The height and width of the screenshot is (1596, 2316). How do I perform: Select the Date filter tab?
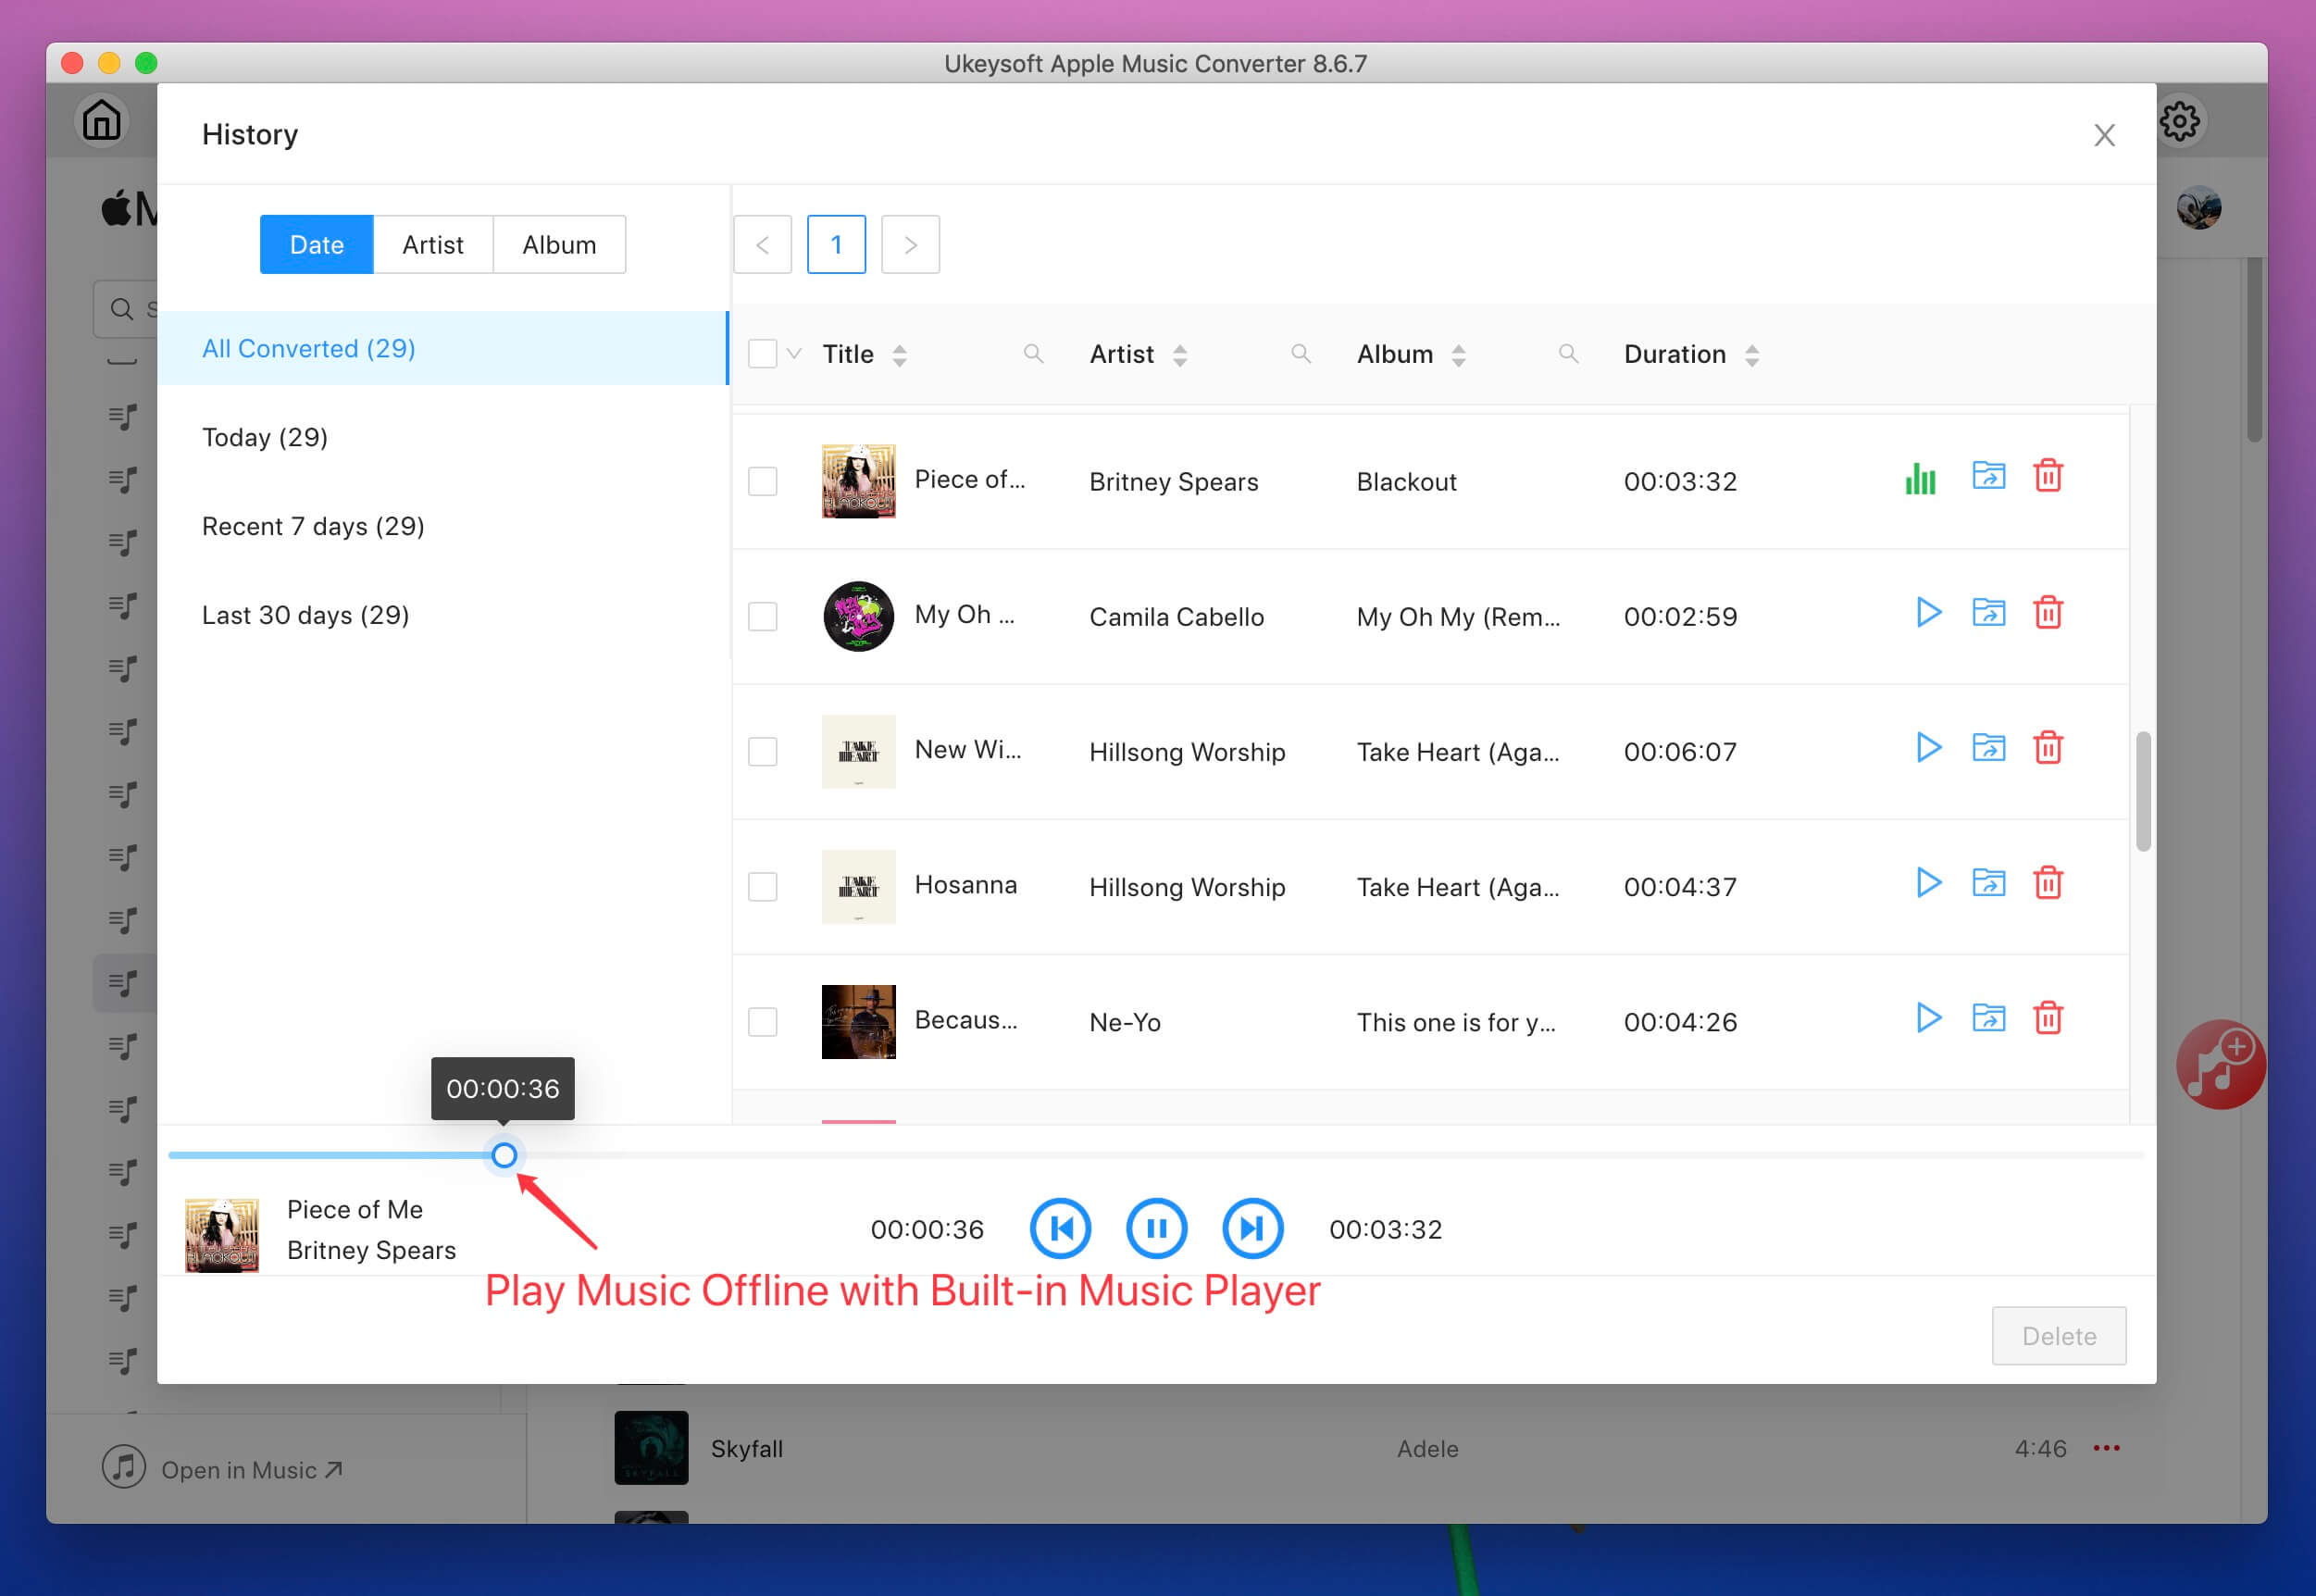click(317, 244)
